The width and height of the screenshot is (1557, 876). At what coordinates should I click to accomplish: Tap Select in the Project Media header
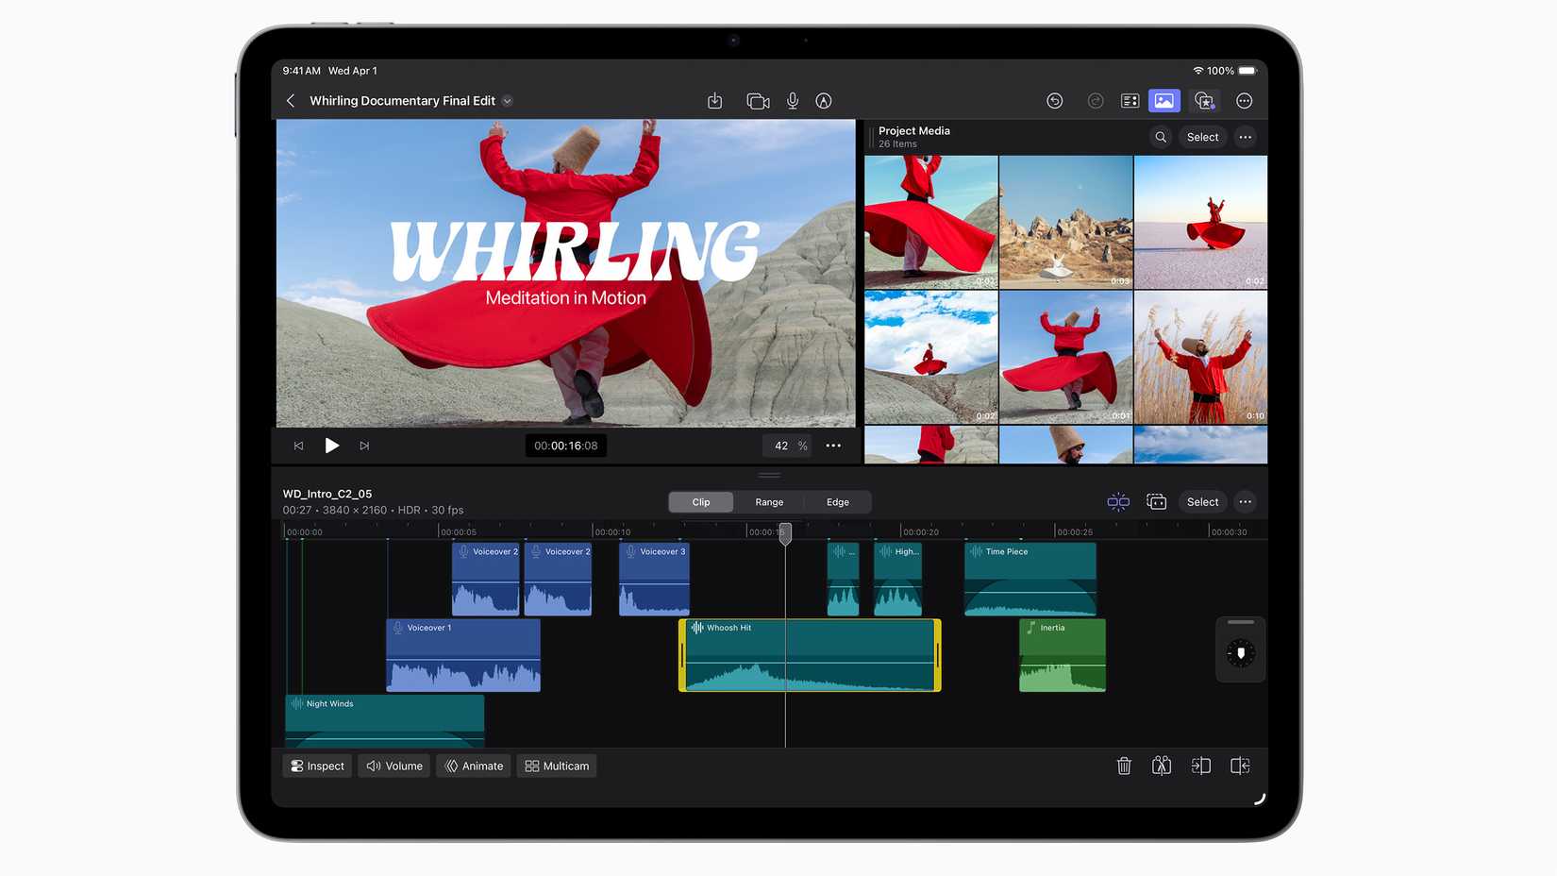[1202, 137]
